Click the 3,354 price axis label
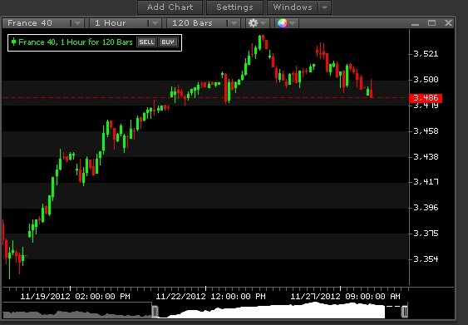This screenshot has height=325, width=468. tap(426, 259)
